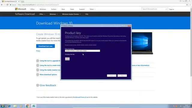Click the Enter Product key field
Image resolution: width=192 pixels, height=108 pixels.
pos(82,51)
